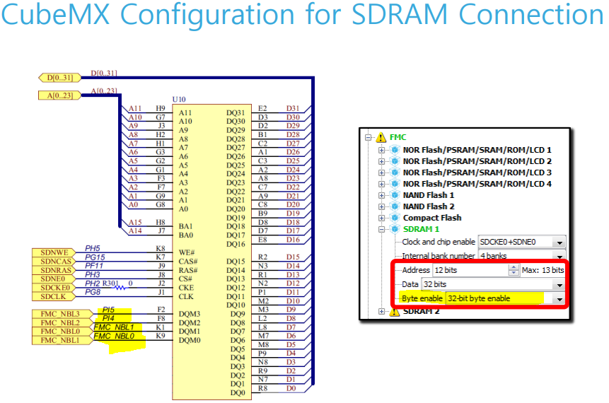
Task: Decrease Address bits with the down arrow
Action: pyautogui.click(x=514, y=273)
